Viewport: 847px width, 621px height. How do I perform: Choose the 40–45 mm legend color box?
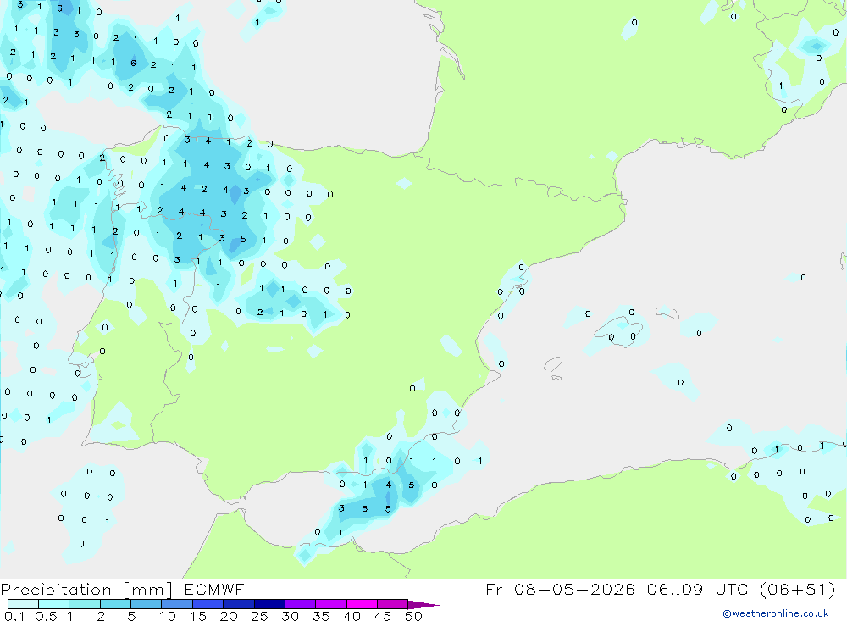point(362,604)
